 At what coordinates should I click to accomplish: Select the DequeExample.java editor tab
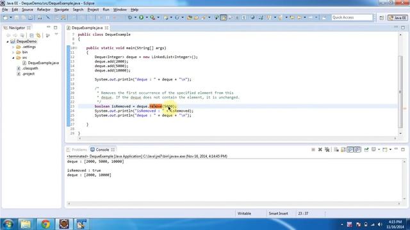click(x=87, y=27)
